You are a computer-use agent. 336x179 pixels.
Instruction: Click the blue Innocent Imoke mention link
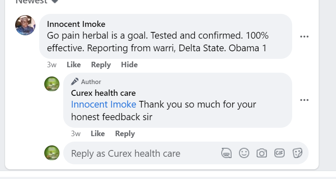pyautogui.click(x=104, y=104)
